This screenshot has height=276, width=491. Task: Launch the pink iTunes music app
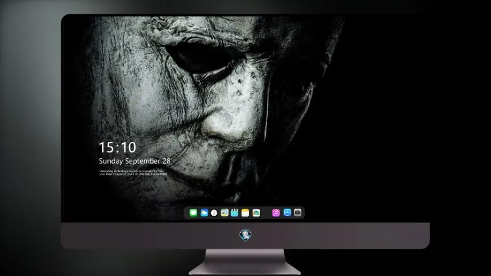click(276, 213)
